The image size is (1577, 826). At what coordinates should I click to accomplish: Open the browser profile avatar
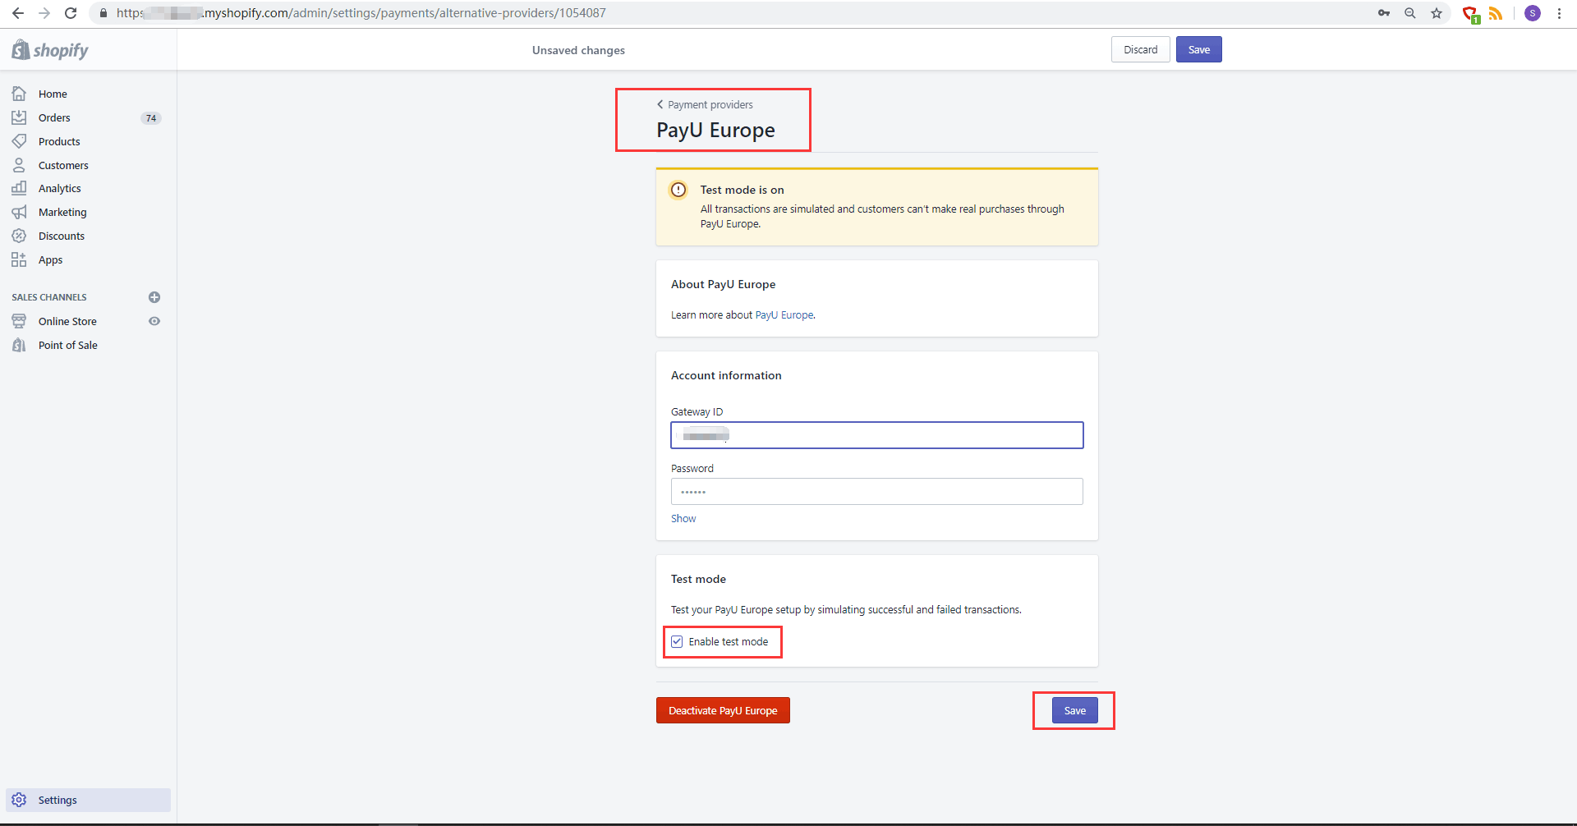[1533, 13]
